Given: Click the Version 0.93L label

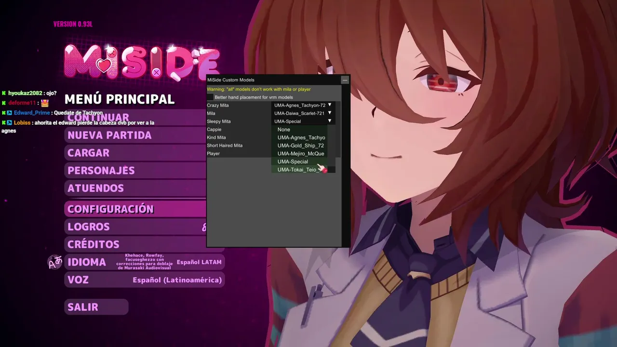Looking at the screenshot, I should point(73,24).
